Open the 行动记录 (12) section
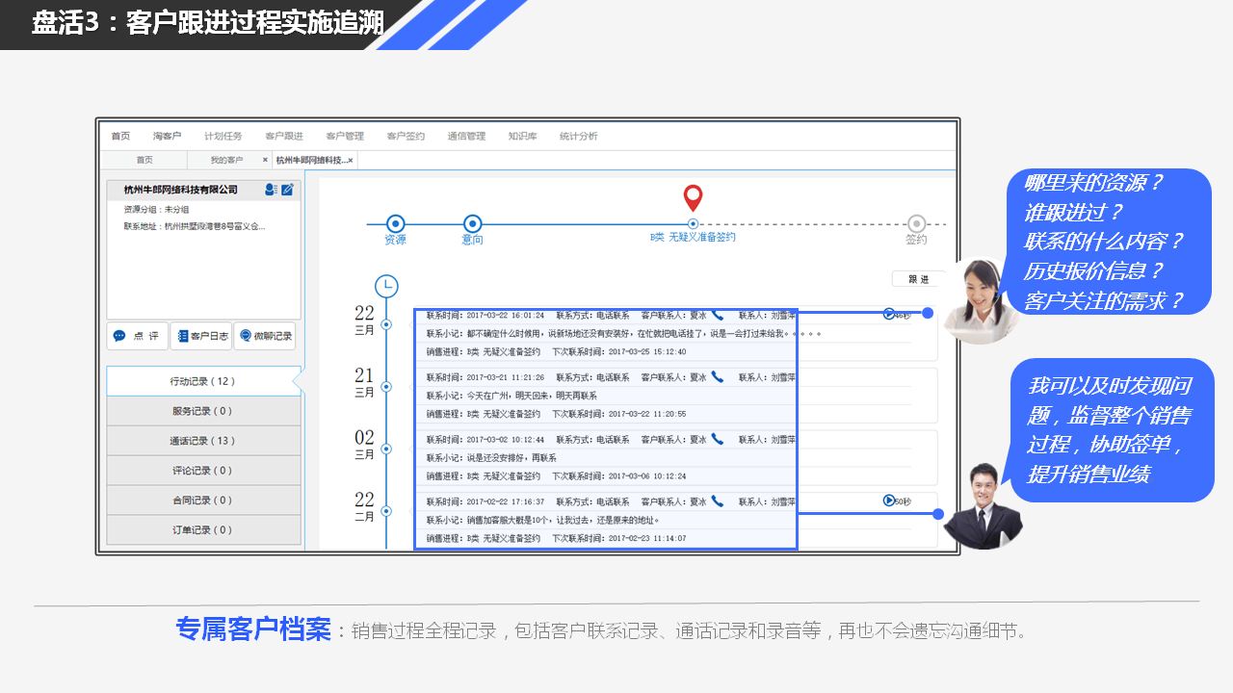 coord(202,381)
